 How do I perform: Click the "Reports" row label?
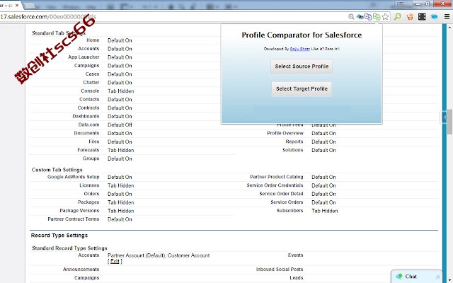pos(294,141)
